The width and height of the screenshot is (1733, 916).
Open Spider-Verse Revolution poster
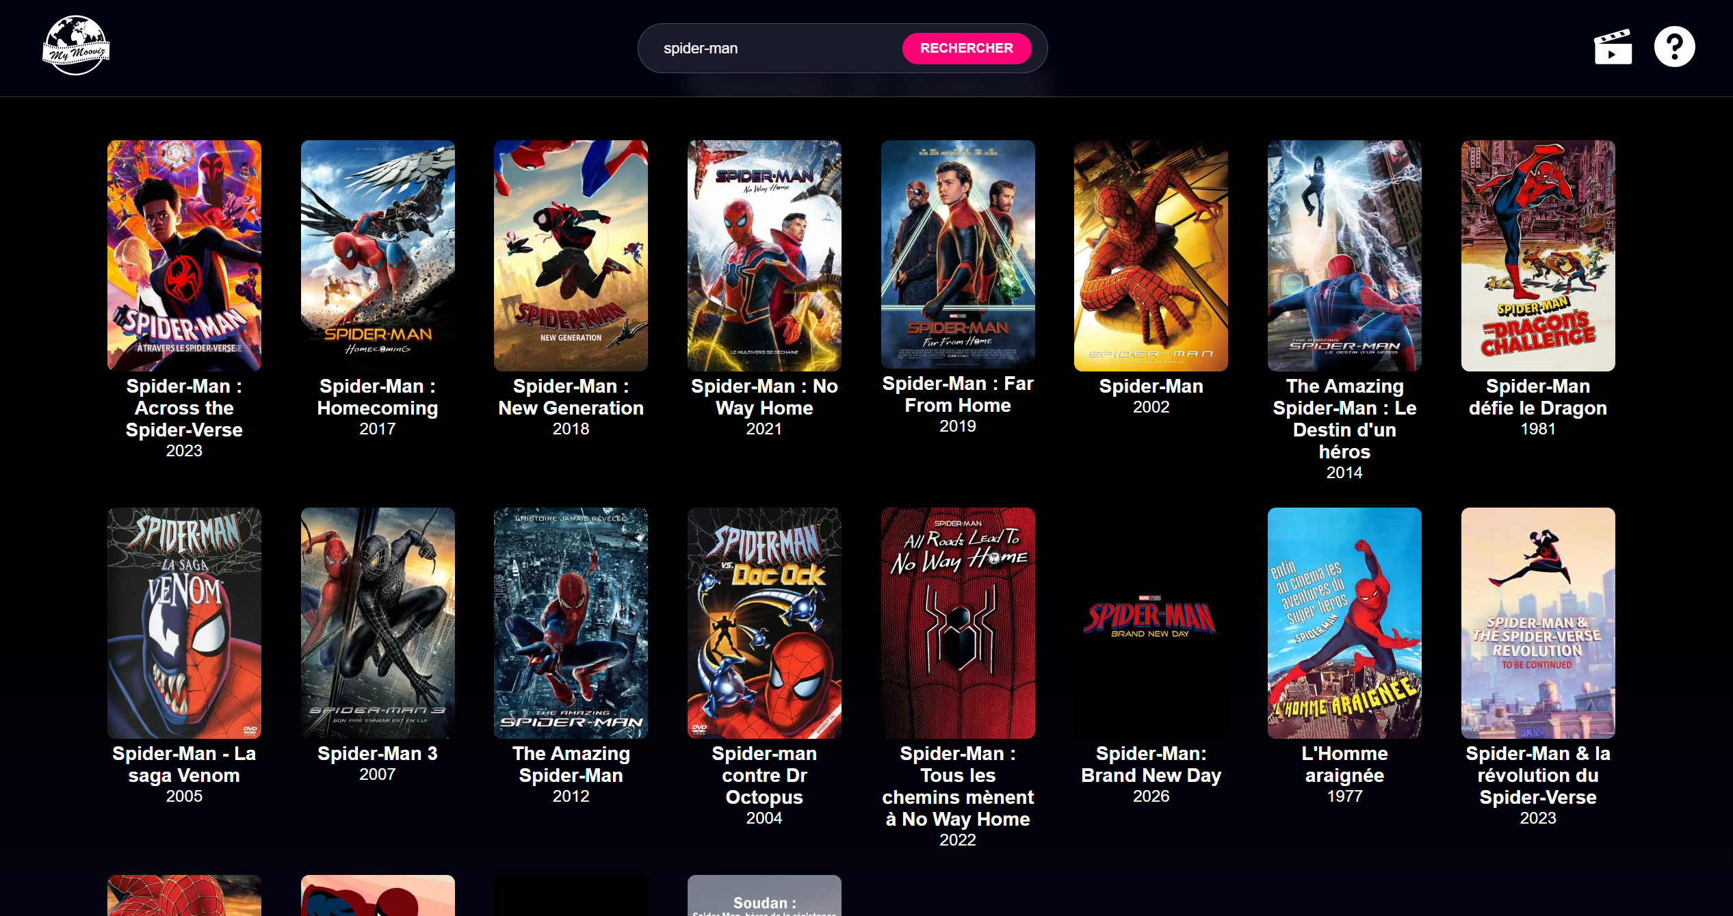(x=1538, y=623)
